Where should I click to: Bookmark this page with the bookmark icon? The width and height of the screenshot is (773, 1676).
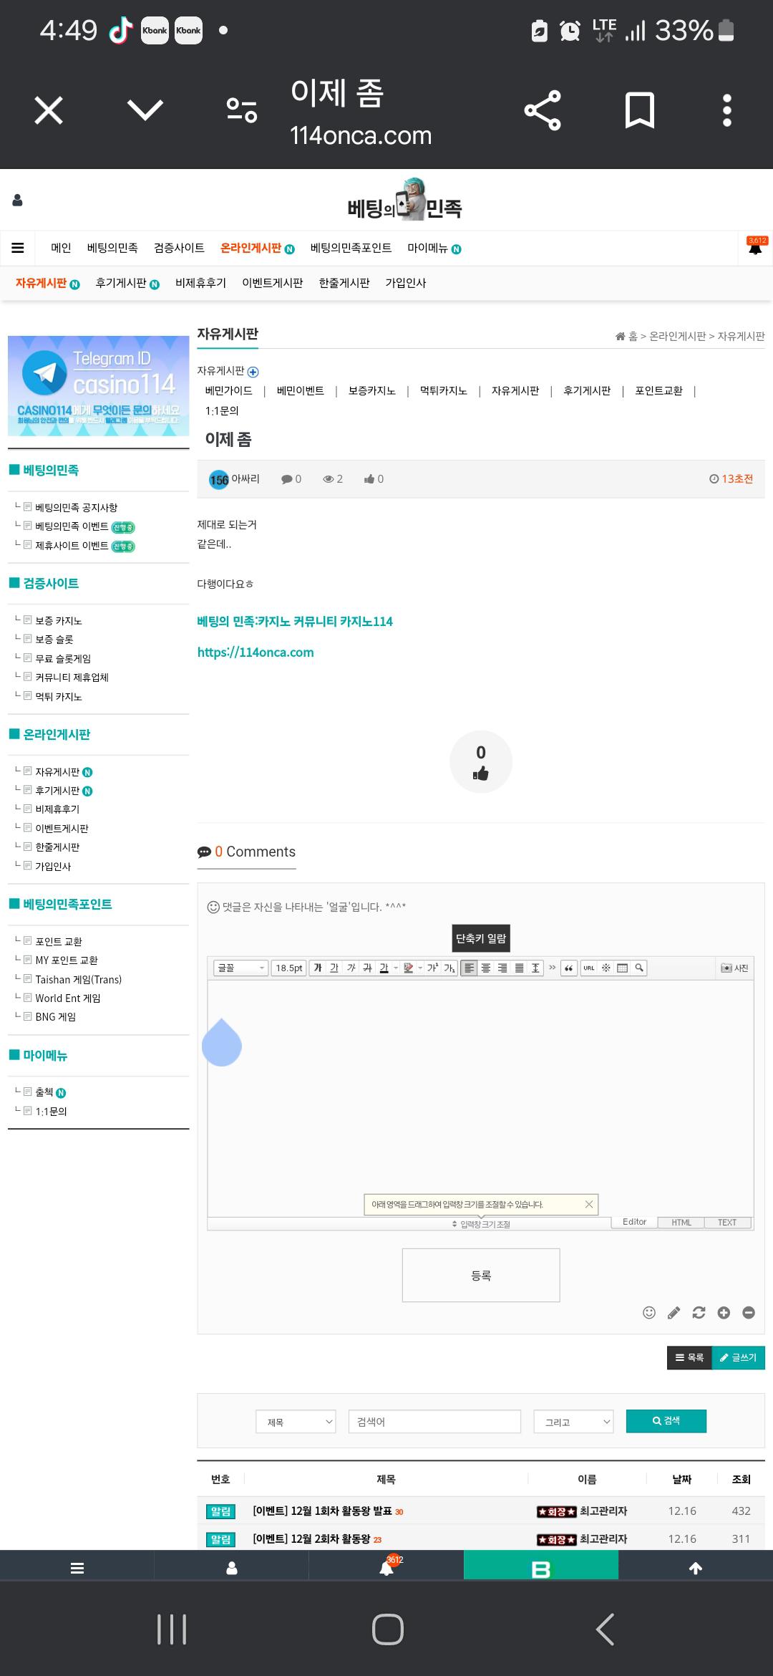point(639,110)
